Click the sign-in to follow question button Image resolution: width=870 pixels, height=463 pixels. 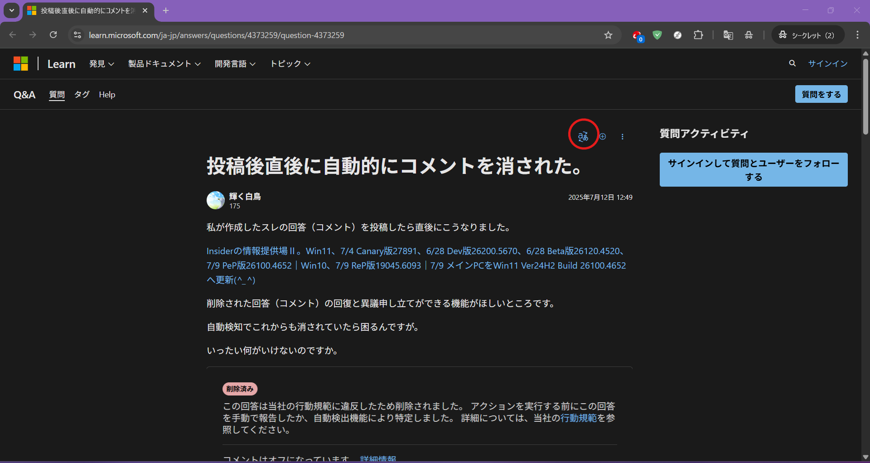tap(754, 169)
